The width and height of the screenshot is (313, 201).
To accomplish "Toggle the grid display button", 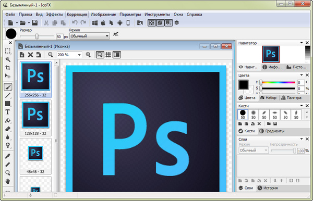I will pyautogui.click(x=108, y=55).
